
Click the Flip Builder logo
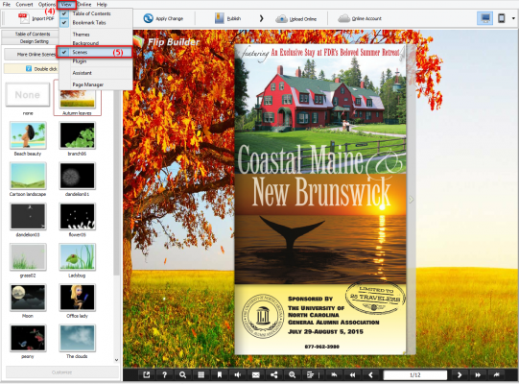click(167, 41)
